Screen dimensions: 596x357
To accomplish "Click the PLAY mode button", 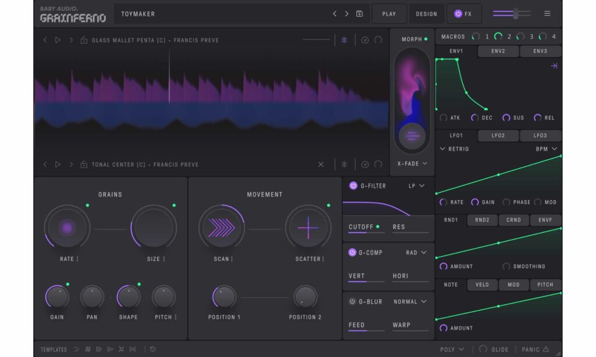I will pyautogui.click(x=389, y=13).
